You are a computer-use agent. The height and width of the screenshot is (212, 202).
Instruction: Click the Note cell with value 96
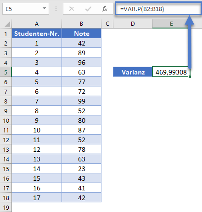click(81, 63)
